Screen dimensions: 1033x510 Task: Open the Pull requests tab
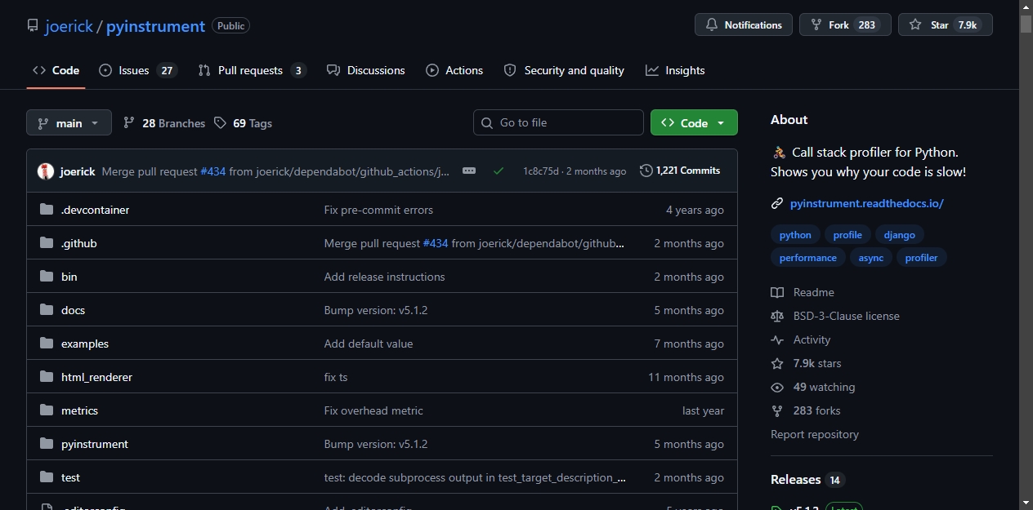click(253, 70)
